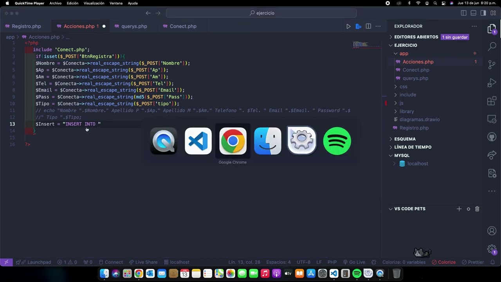The width and height of the screenshot is (501, 282).
Task: Click PHP language mode in status bar
Action: 332,262
